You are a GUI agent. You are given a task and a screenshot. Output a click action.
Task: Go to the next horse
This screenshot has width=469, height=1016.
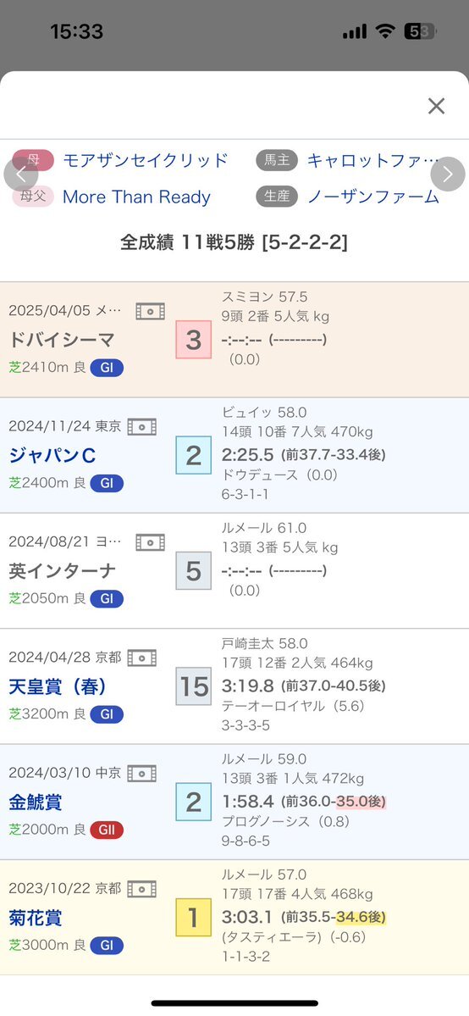tap(448, 175)
